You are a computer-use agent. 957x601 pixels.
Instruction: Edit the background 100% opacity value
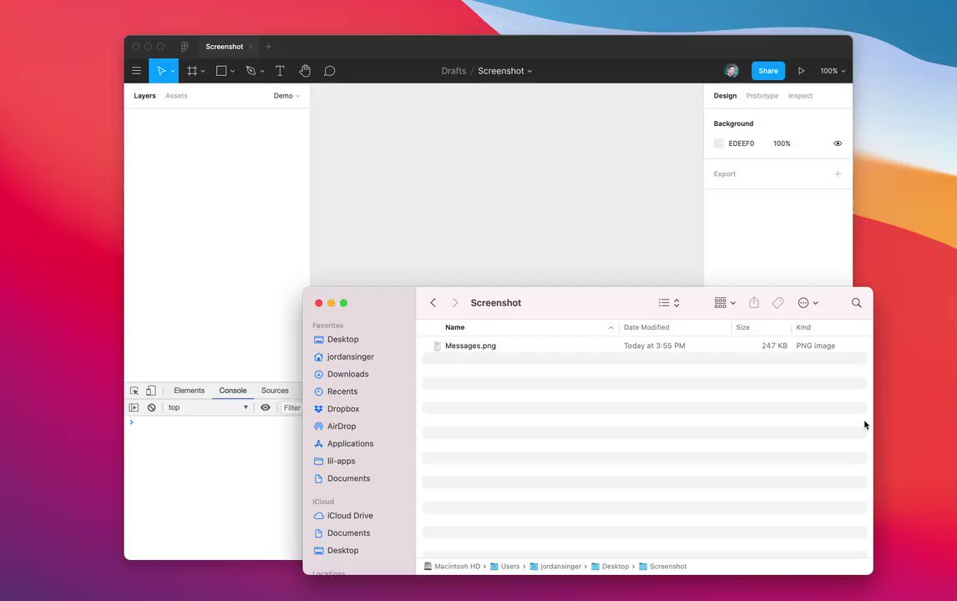point(782,144)
